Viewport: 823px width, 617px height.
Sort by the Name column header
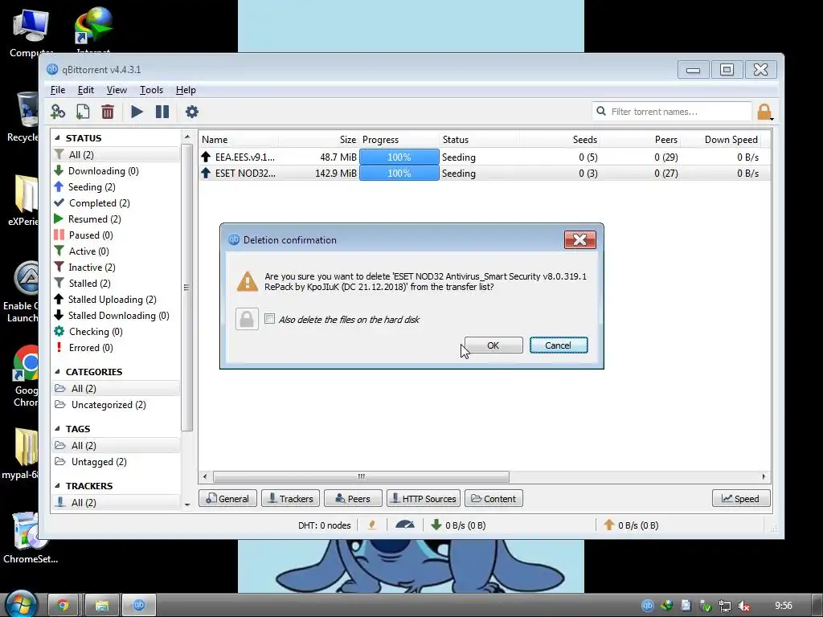[239, 140]
